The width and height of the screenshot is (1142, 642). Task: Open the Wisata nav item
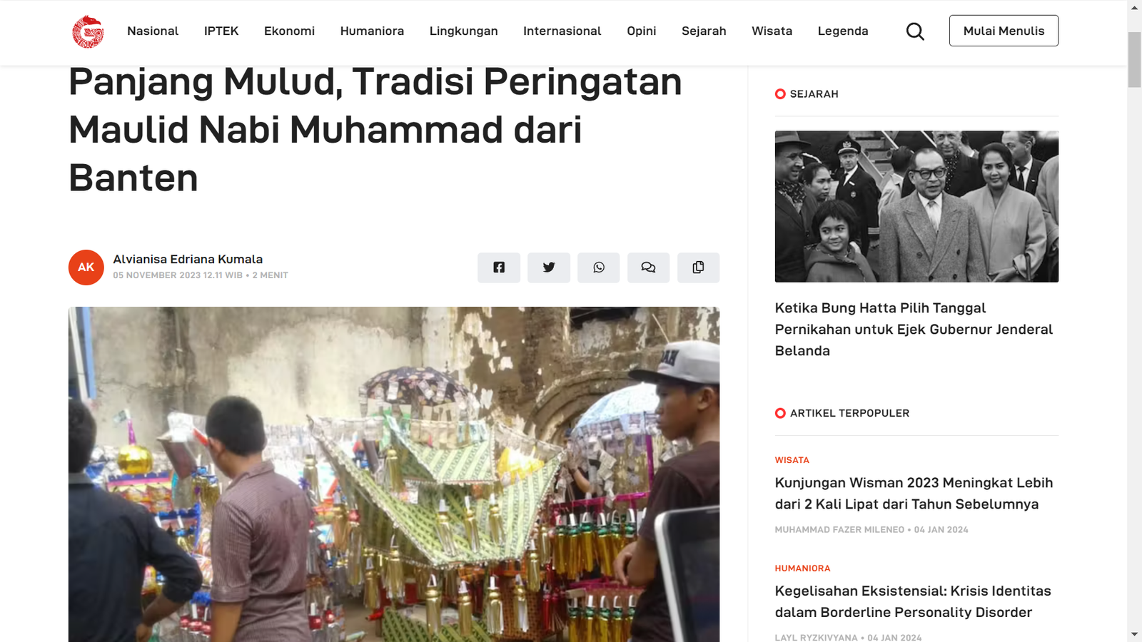click(x=772, y=31)
